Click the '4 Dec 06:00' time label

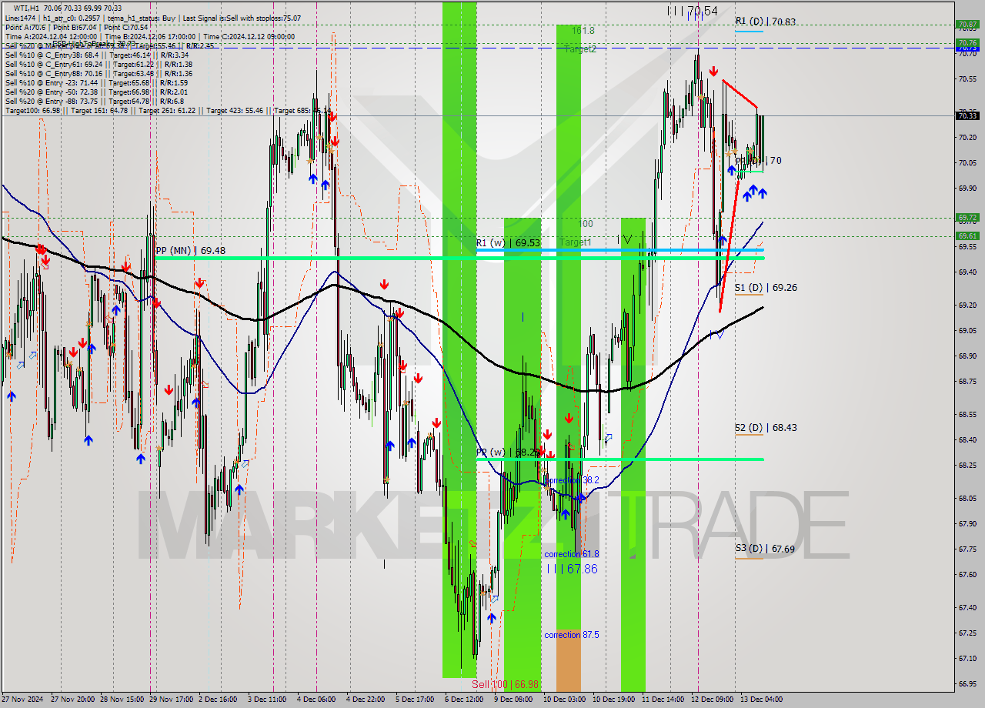pyautogui.click(x=316, y=700)
